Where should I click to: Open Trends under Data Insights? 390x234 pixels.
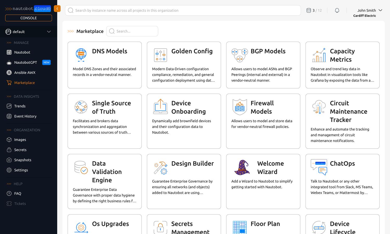pyautogui.click(x=19, y=106)
